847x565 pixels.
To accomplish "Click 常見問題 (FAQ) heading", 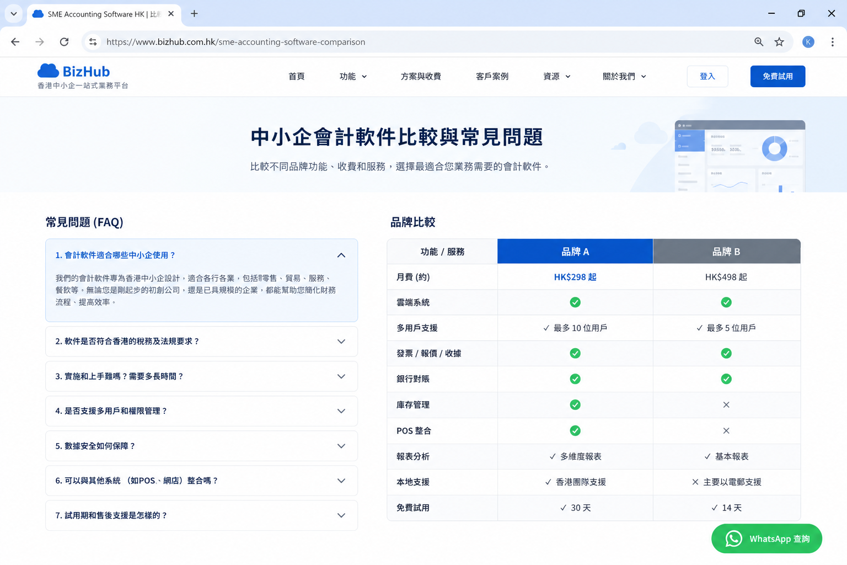I will (x=84, y=222).
